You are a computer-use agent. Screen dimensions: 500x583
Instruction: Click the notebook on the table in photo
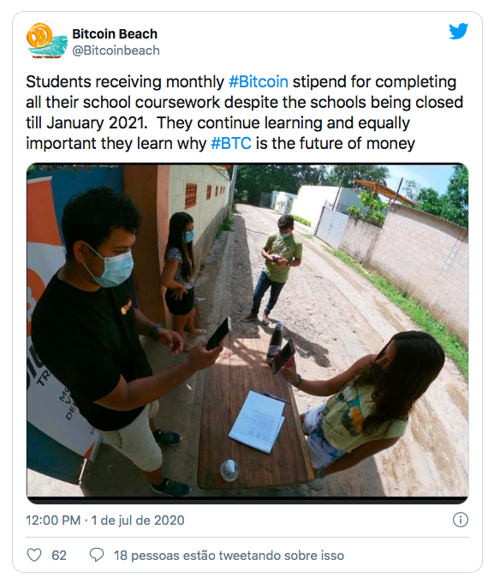click(x=258, y=421)
